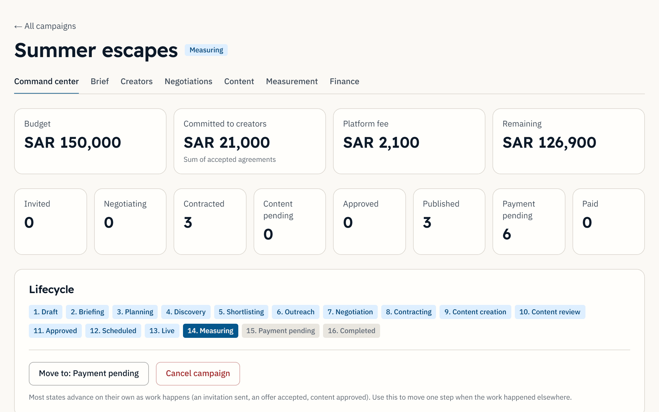View the Measurement tab
The image size is (659, 412).
(x=292, y=81)
